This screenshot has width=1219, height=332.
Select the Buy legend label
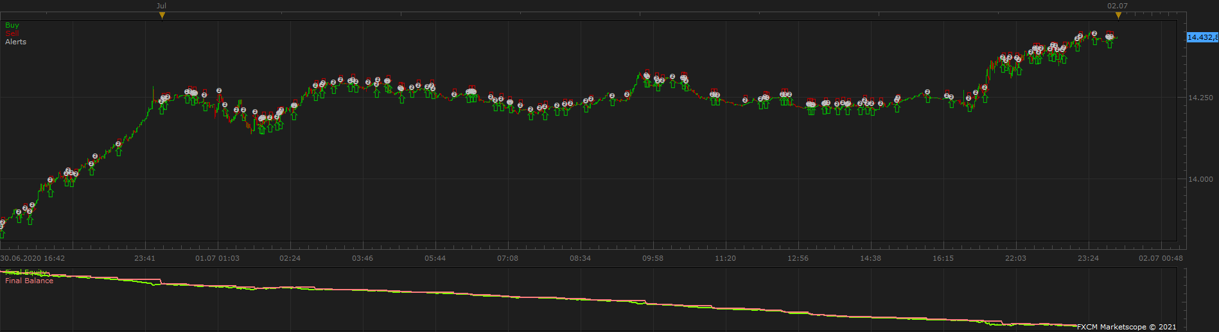12,25
